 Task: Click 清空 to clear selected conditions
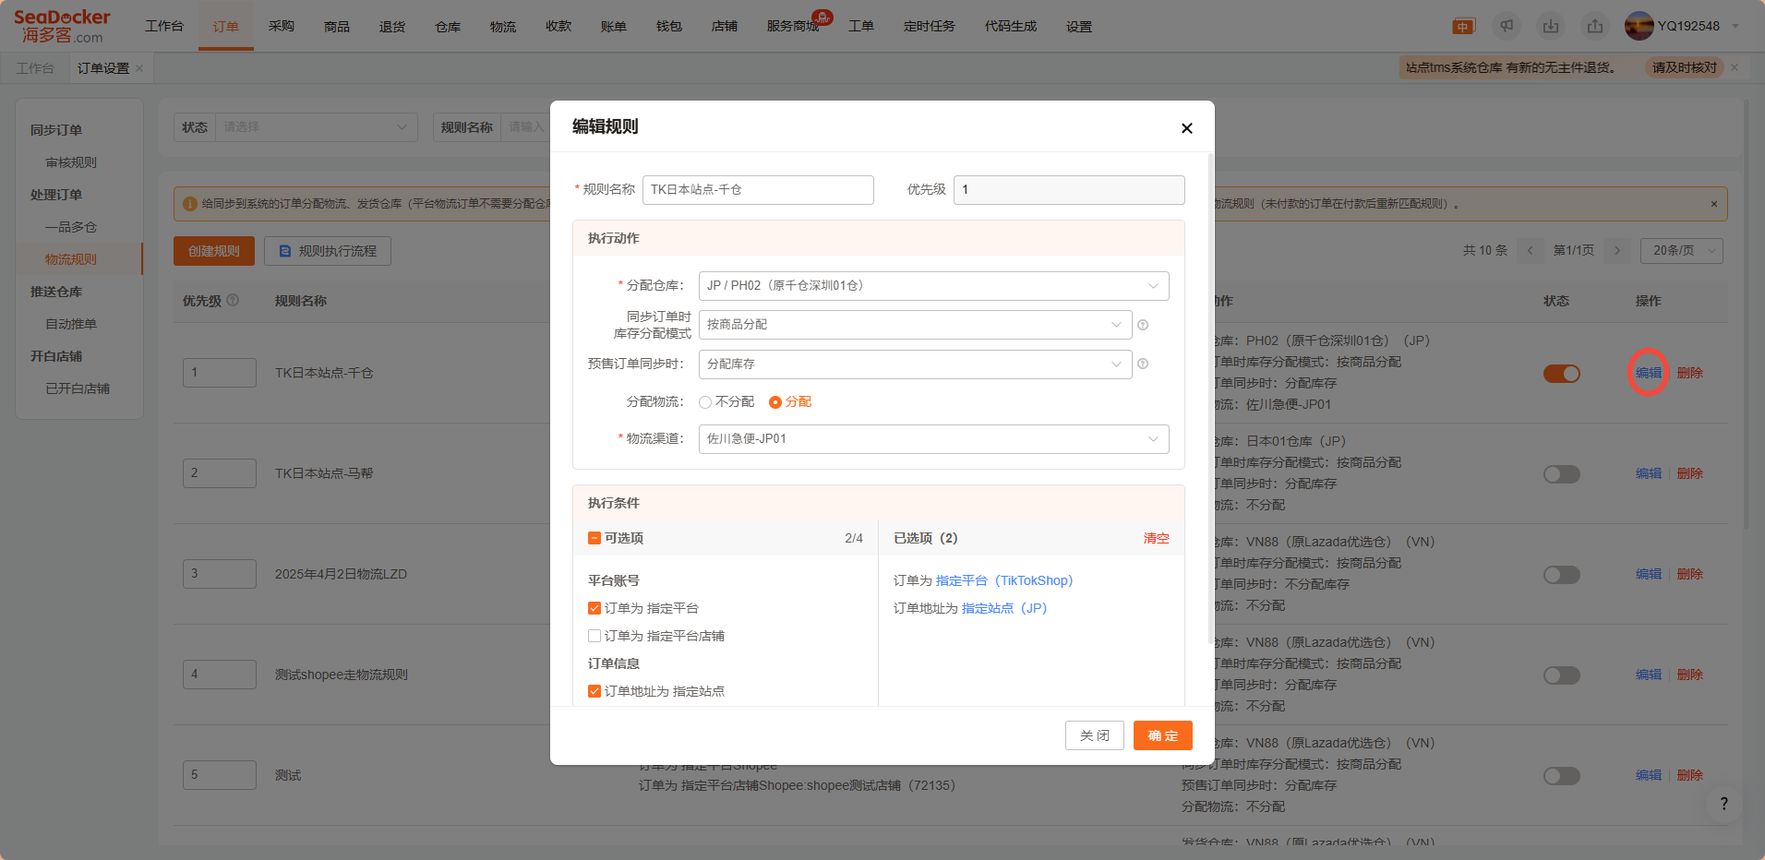pyautogui.click(x=1156, y=538)
